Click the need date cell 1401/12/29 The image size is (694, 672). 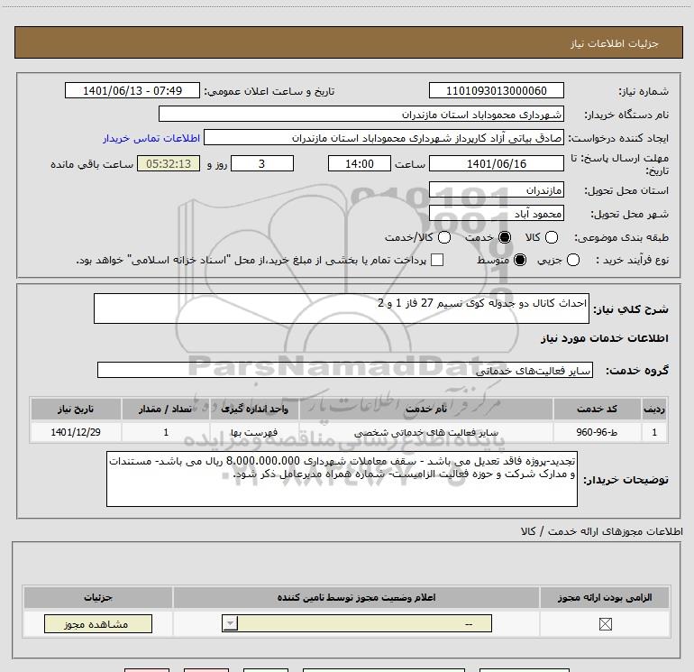coord(76,432)
